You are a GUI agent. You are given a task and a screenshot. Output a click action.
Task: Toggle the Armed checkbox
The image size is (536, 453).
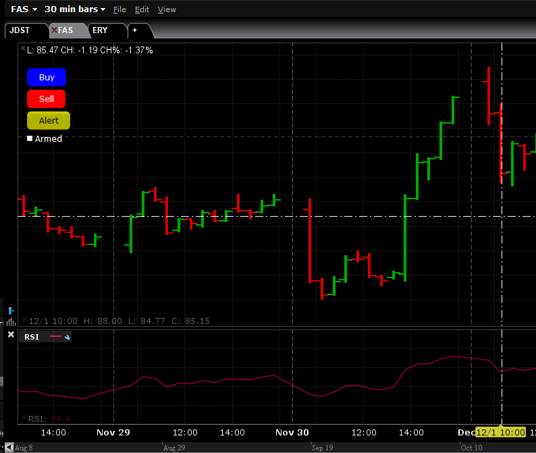30,138
